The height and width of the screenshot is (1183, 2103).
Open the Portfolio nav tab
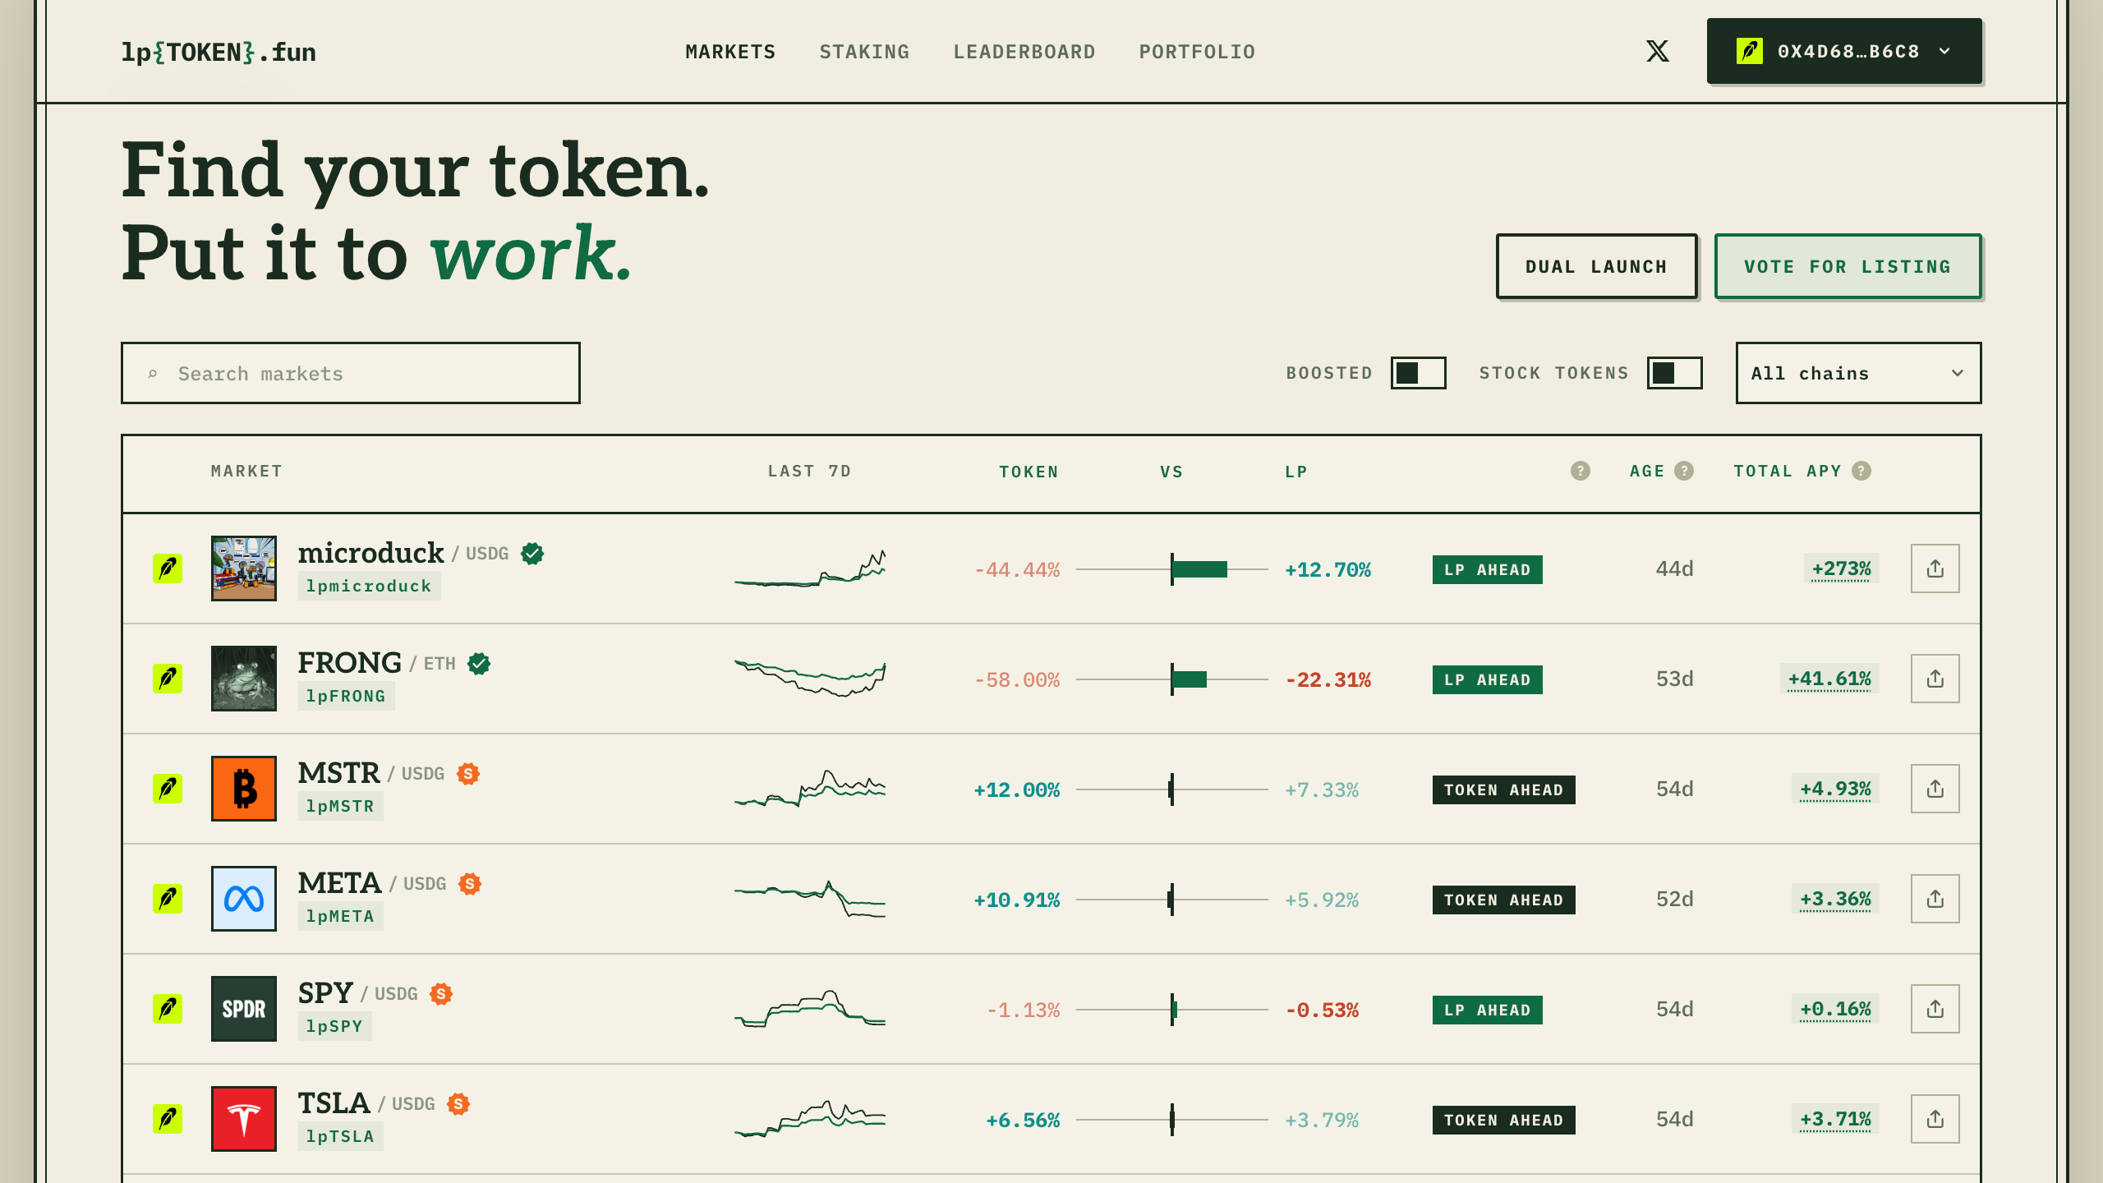click(1197, 52)
